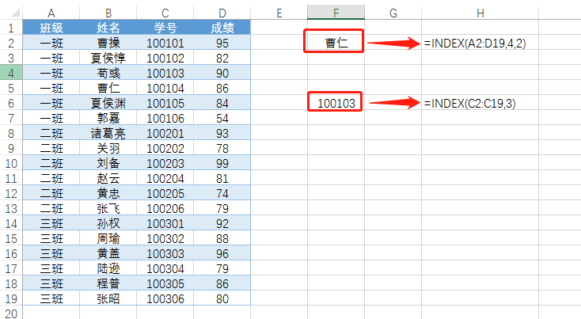This screenshot has width=581, height=319.
Task: Select cell containing 程普
Action: click(108, 284)
